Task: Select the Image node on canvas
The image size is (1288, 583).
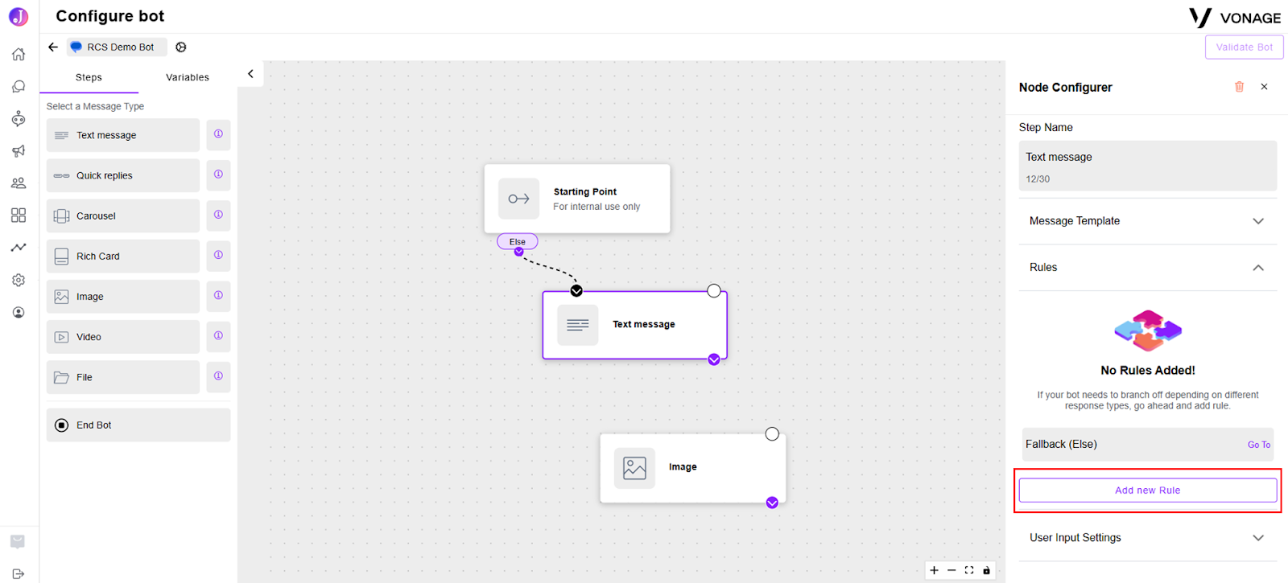Action: click(x=693, y=468)
